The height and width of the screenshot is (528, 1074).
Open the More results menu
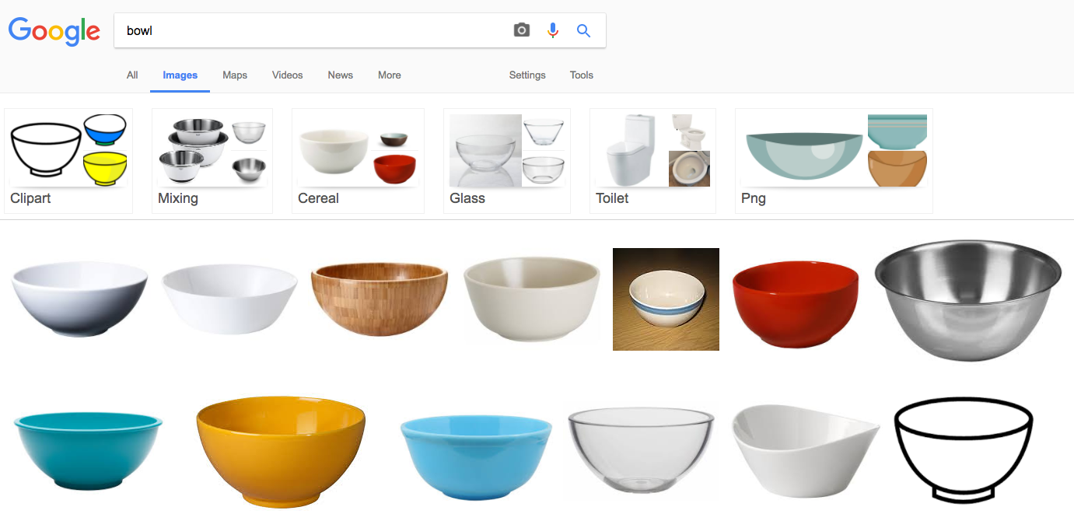pos(389,75)
